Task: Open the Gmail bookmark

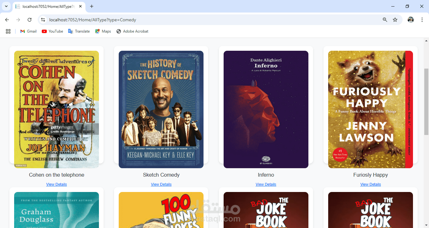Action: 28,31
